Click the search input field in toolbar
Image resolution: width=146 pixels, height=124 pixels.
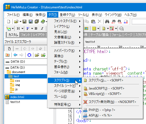139,22
